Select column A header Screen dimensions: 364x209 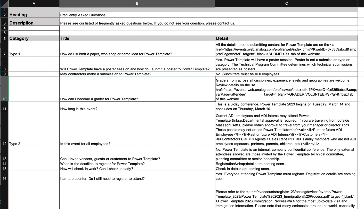click(x=34, y=3)
